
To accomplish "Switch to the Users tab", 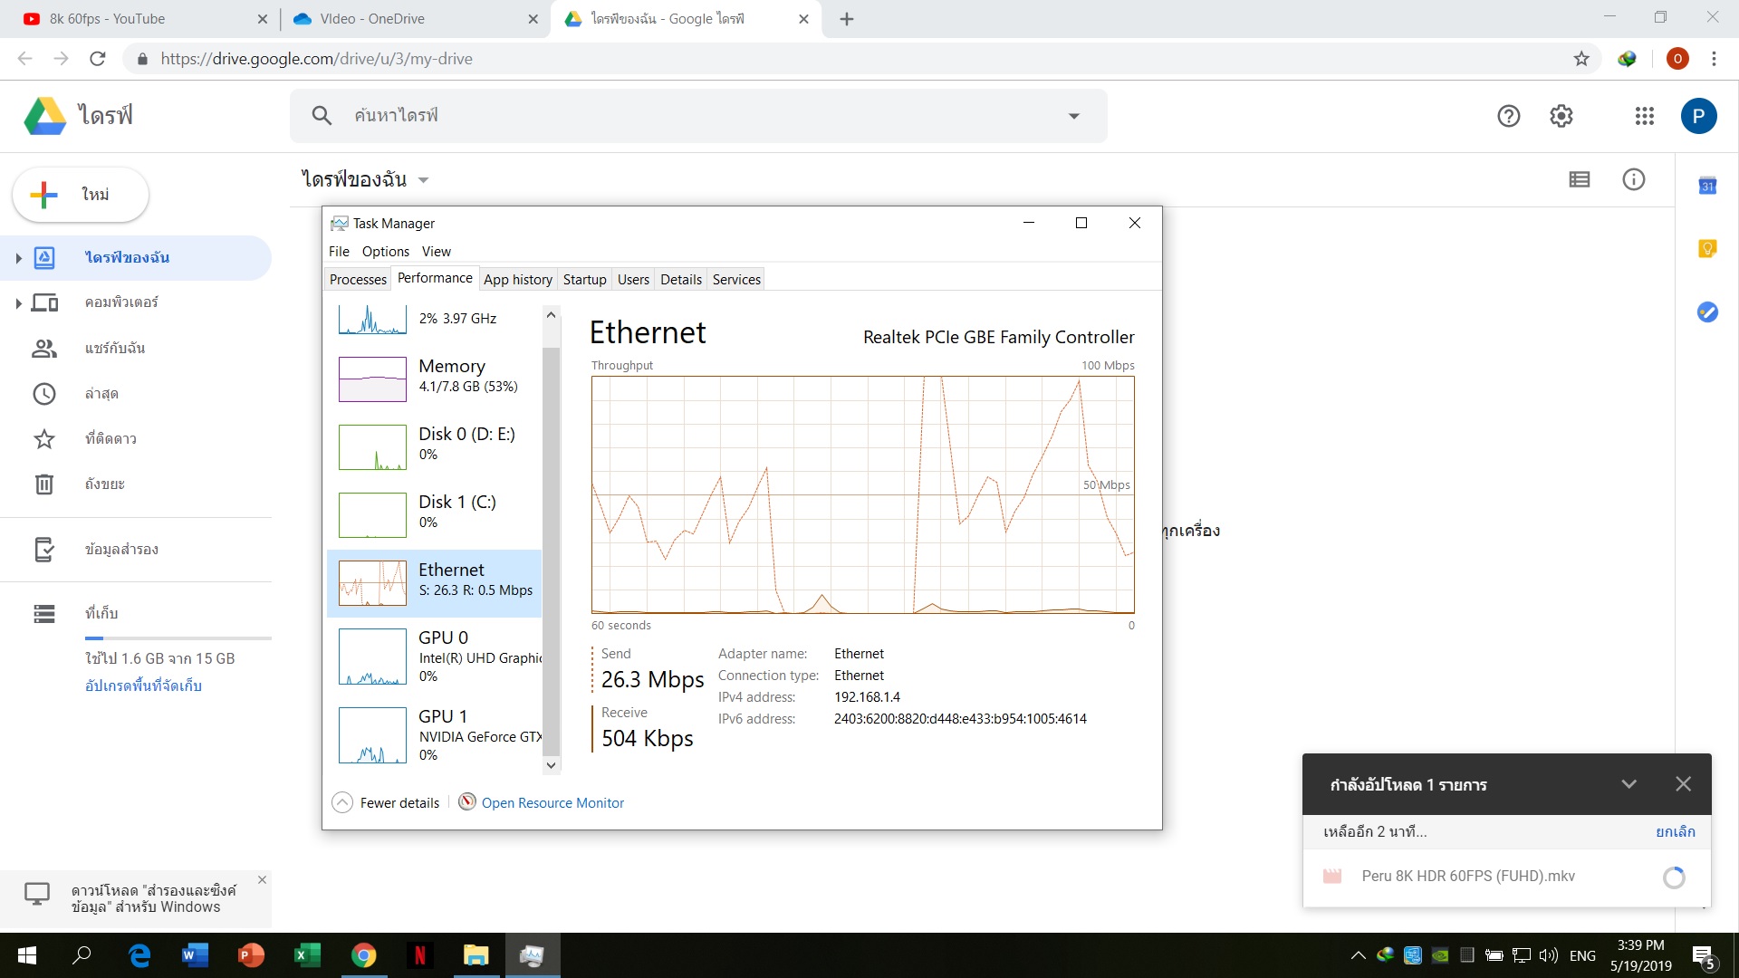I will 633,279.
